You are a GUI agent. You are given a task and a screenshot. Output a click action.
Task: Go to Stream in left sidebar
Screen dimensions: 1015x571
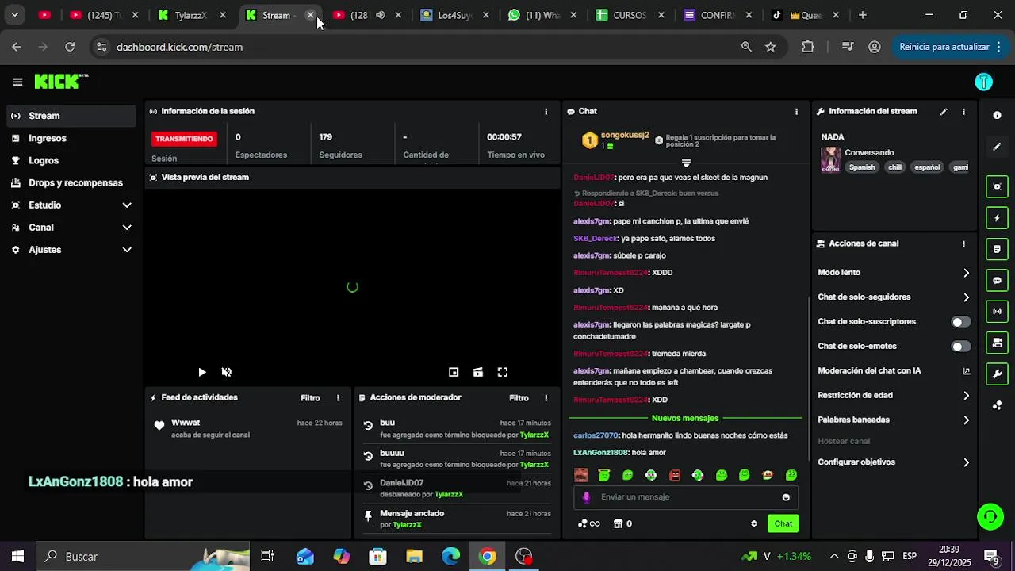click(71, 116)
